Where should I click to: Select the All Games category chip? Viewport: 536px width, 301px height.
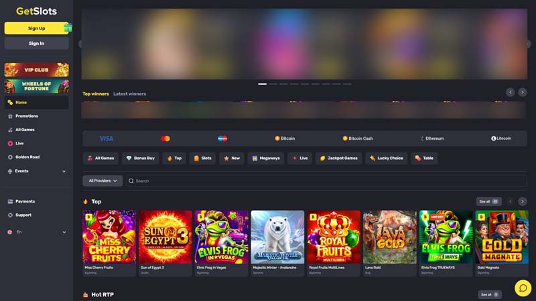click(x=101, y=159)
